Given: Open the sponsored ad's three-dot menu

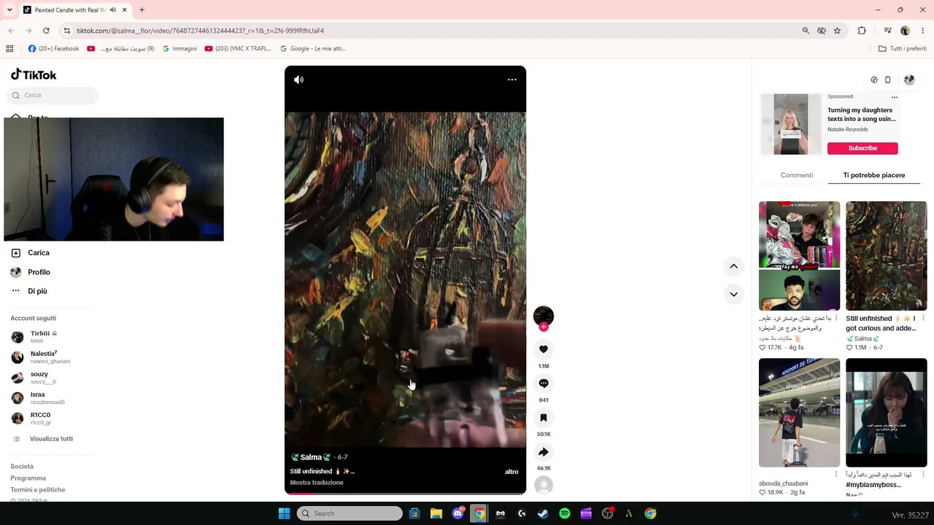Looking at the screenshot, I should click(895, 97).
